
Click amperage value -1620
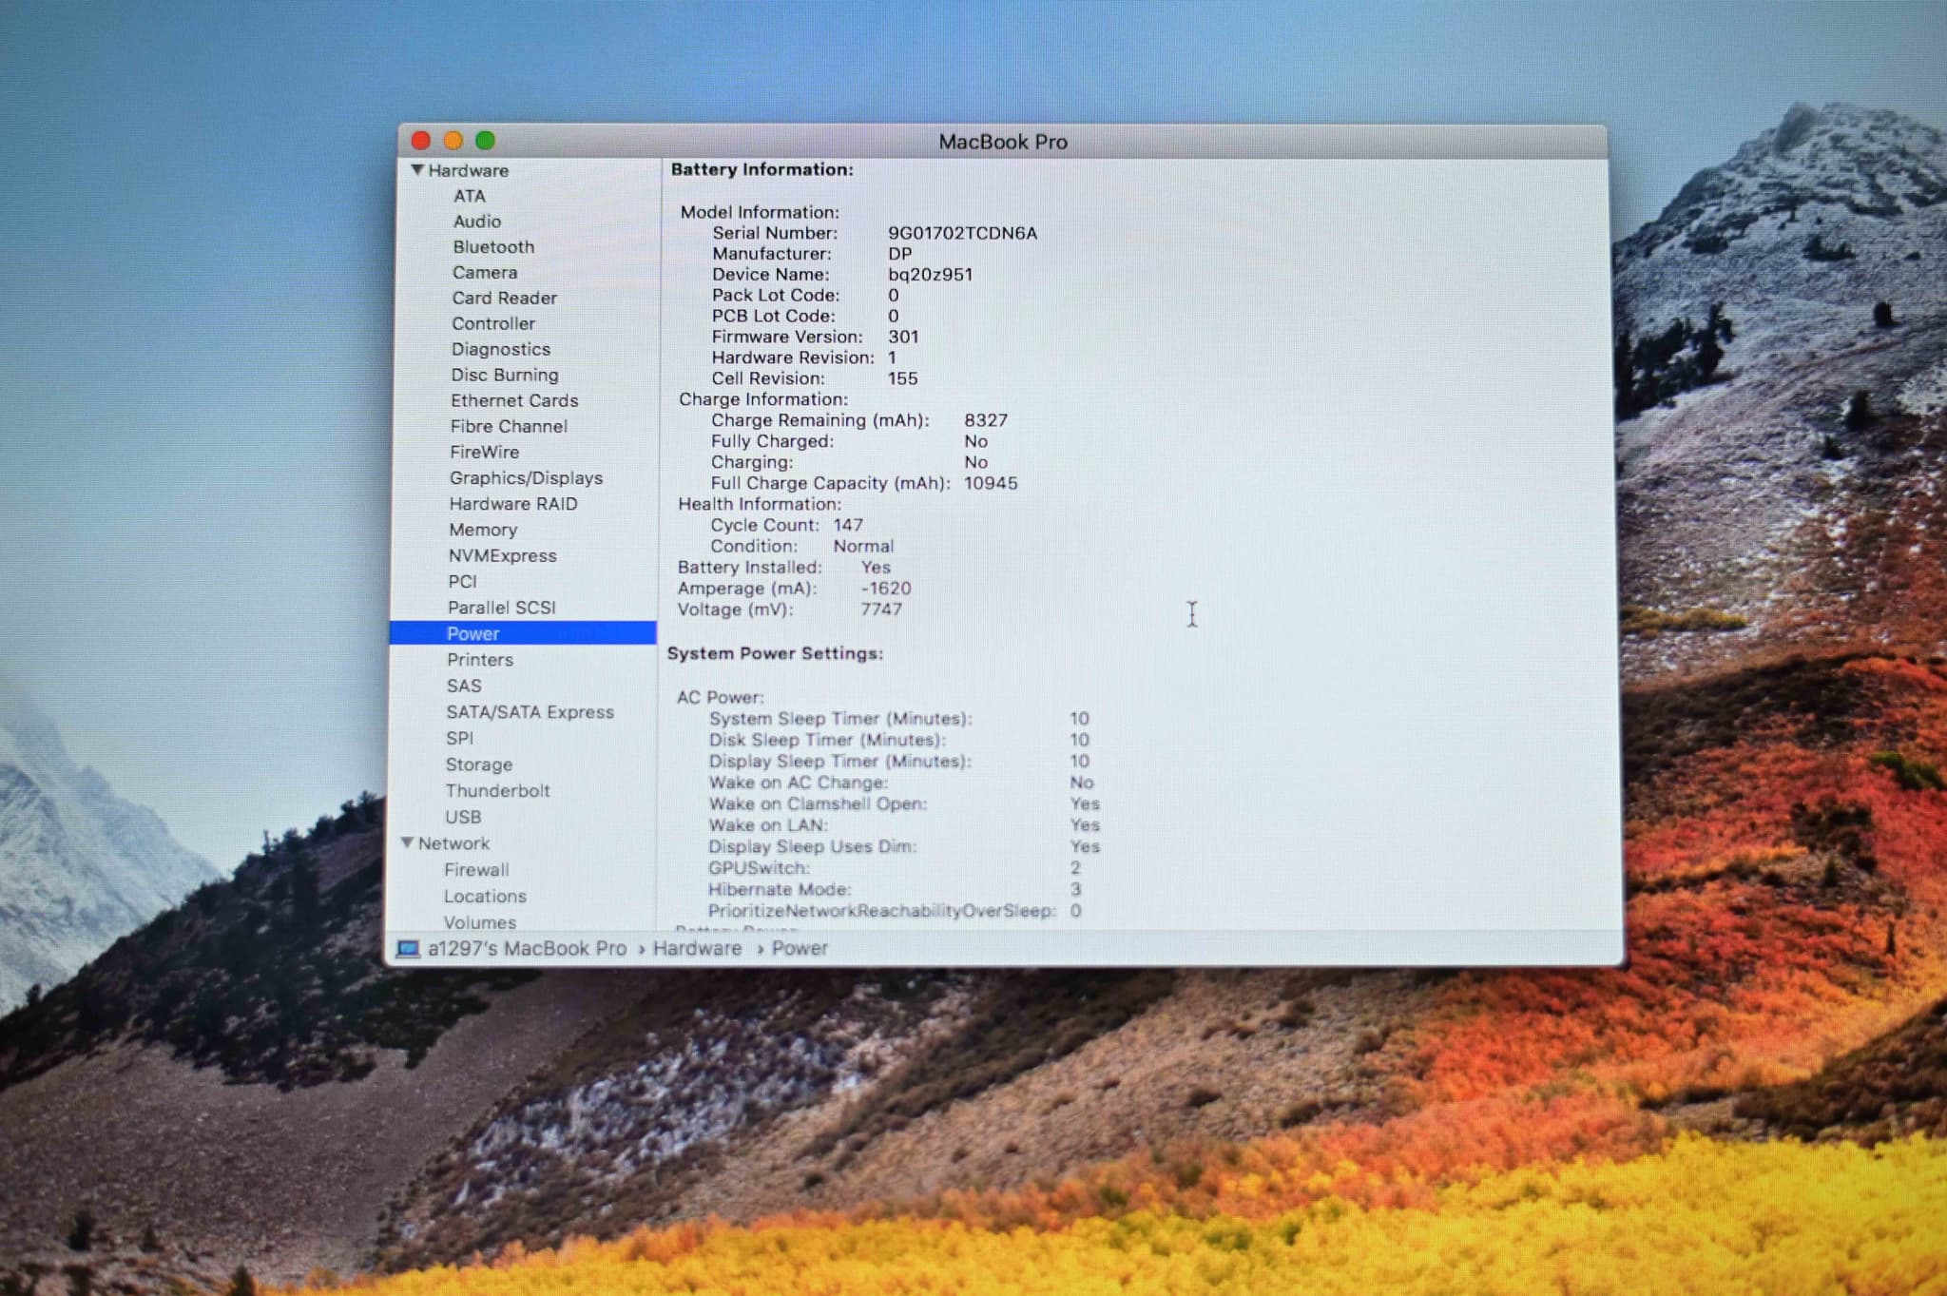(x=886, y=589)
